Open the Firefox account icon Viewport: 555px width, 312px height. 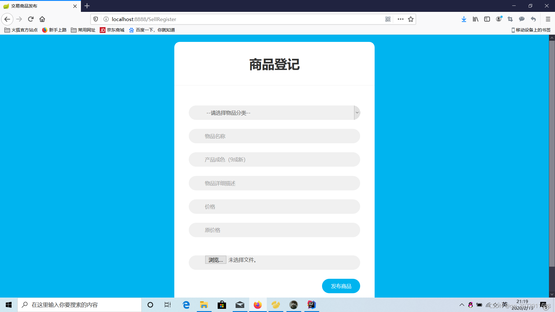tap(499, 19)
